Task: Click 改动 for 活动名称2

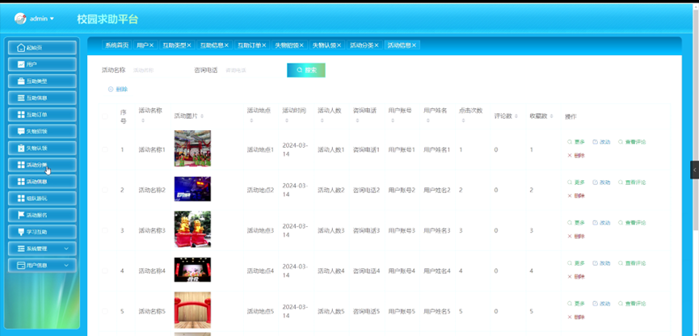Action: tap(601, 183)
